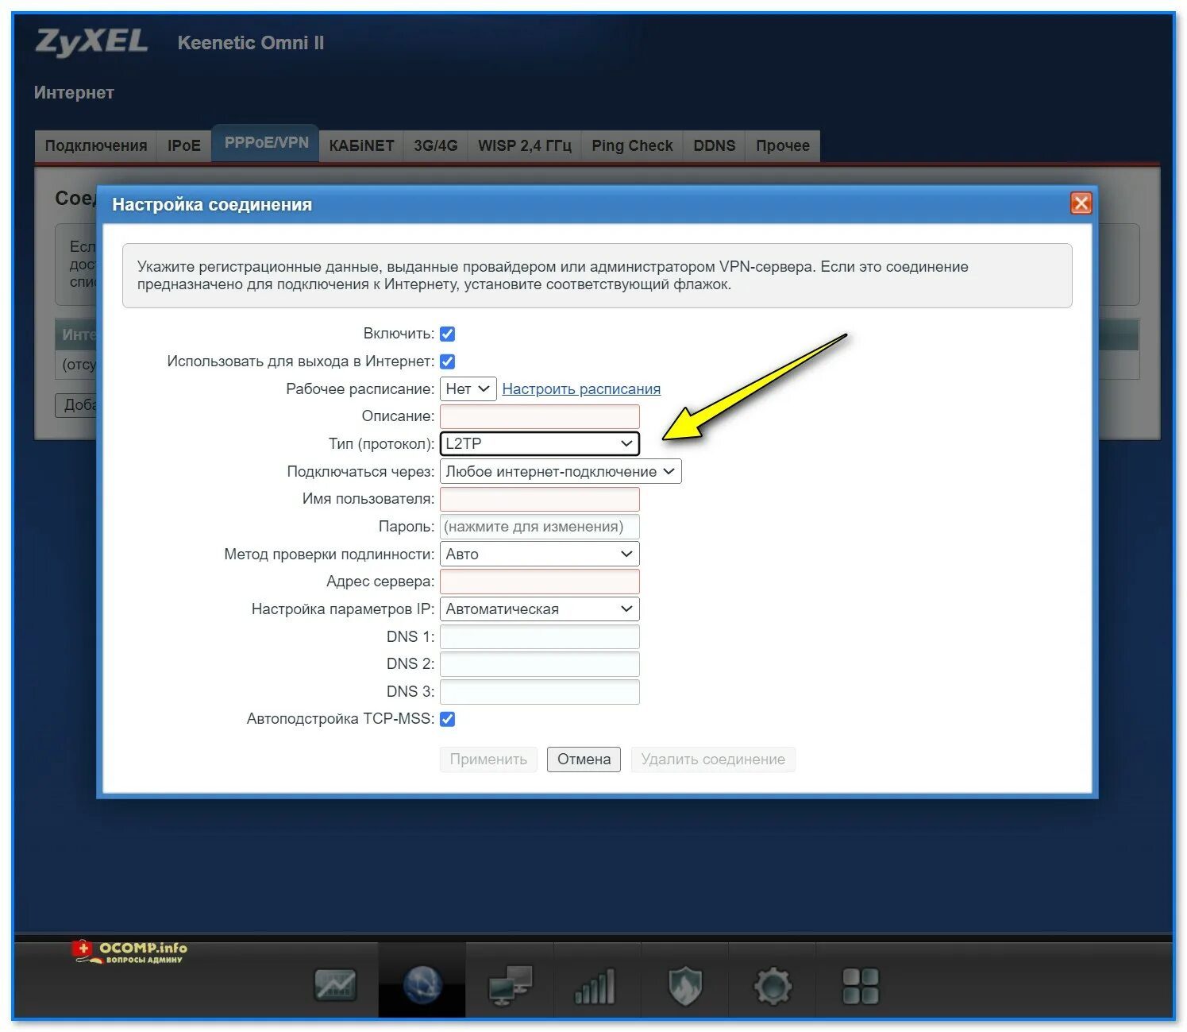Focus the Имя пользователя input field
This screenshot has width=1187, height=1032.
[540, 499]
